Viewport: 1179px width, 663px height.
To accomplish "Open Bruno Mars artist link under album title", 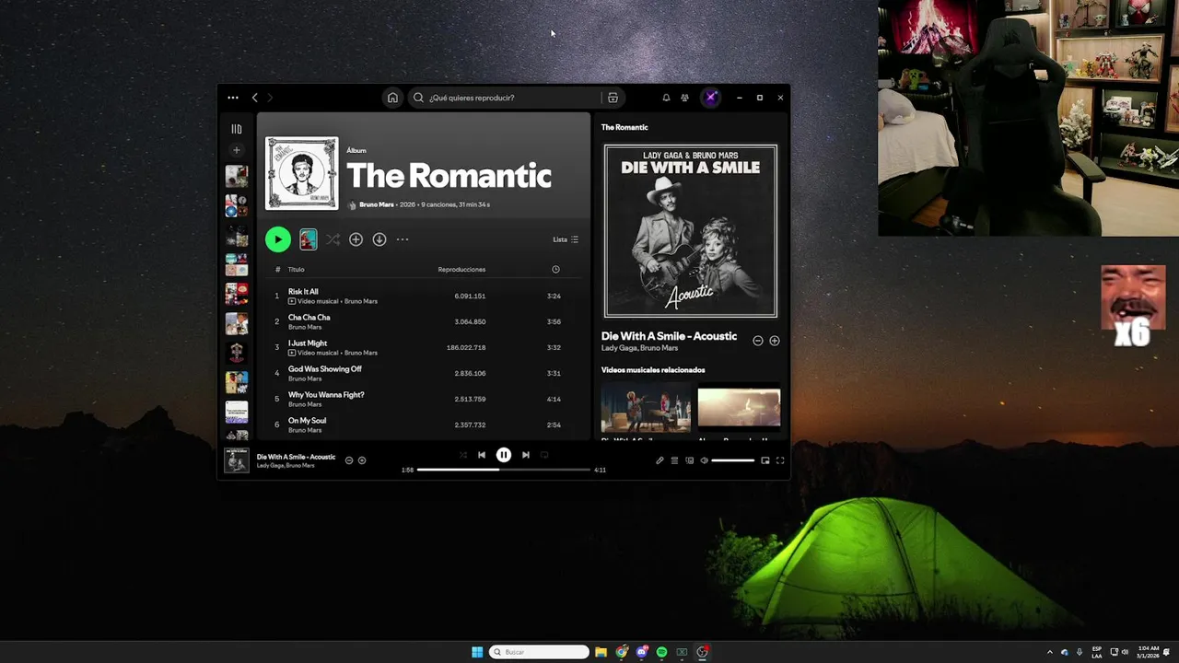I will pos(377,204).
